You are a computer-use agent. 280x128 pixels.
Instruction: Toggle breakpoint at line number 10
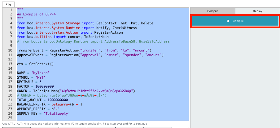pyautogui.click(x=10, y=50)
